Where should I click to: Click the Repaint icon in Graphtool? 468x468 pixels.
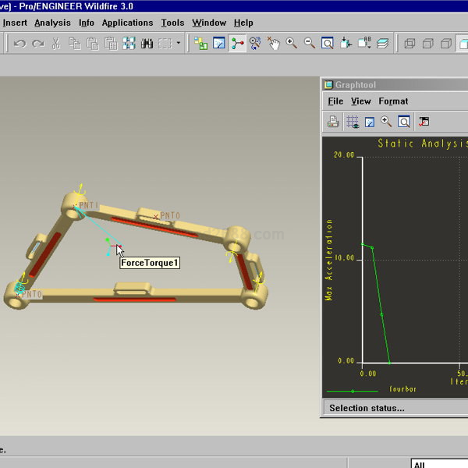click(x=369, y=122)
